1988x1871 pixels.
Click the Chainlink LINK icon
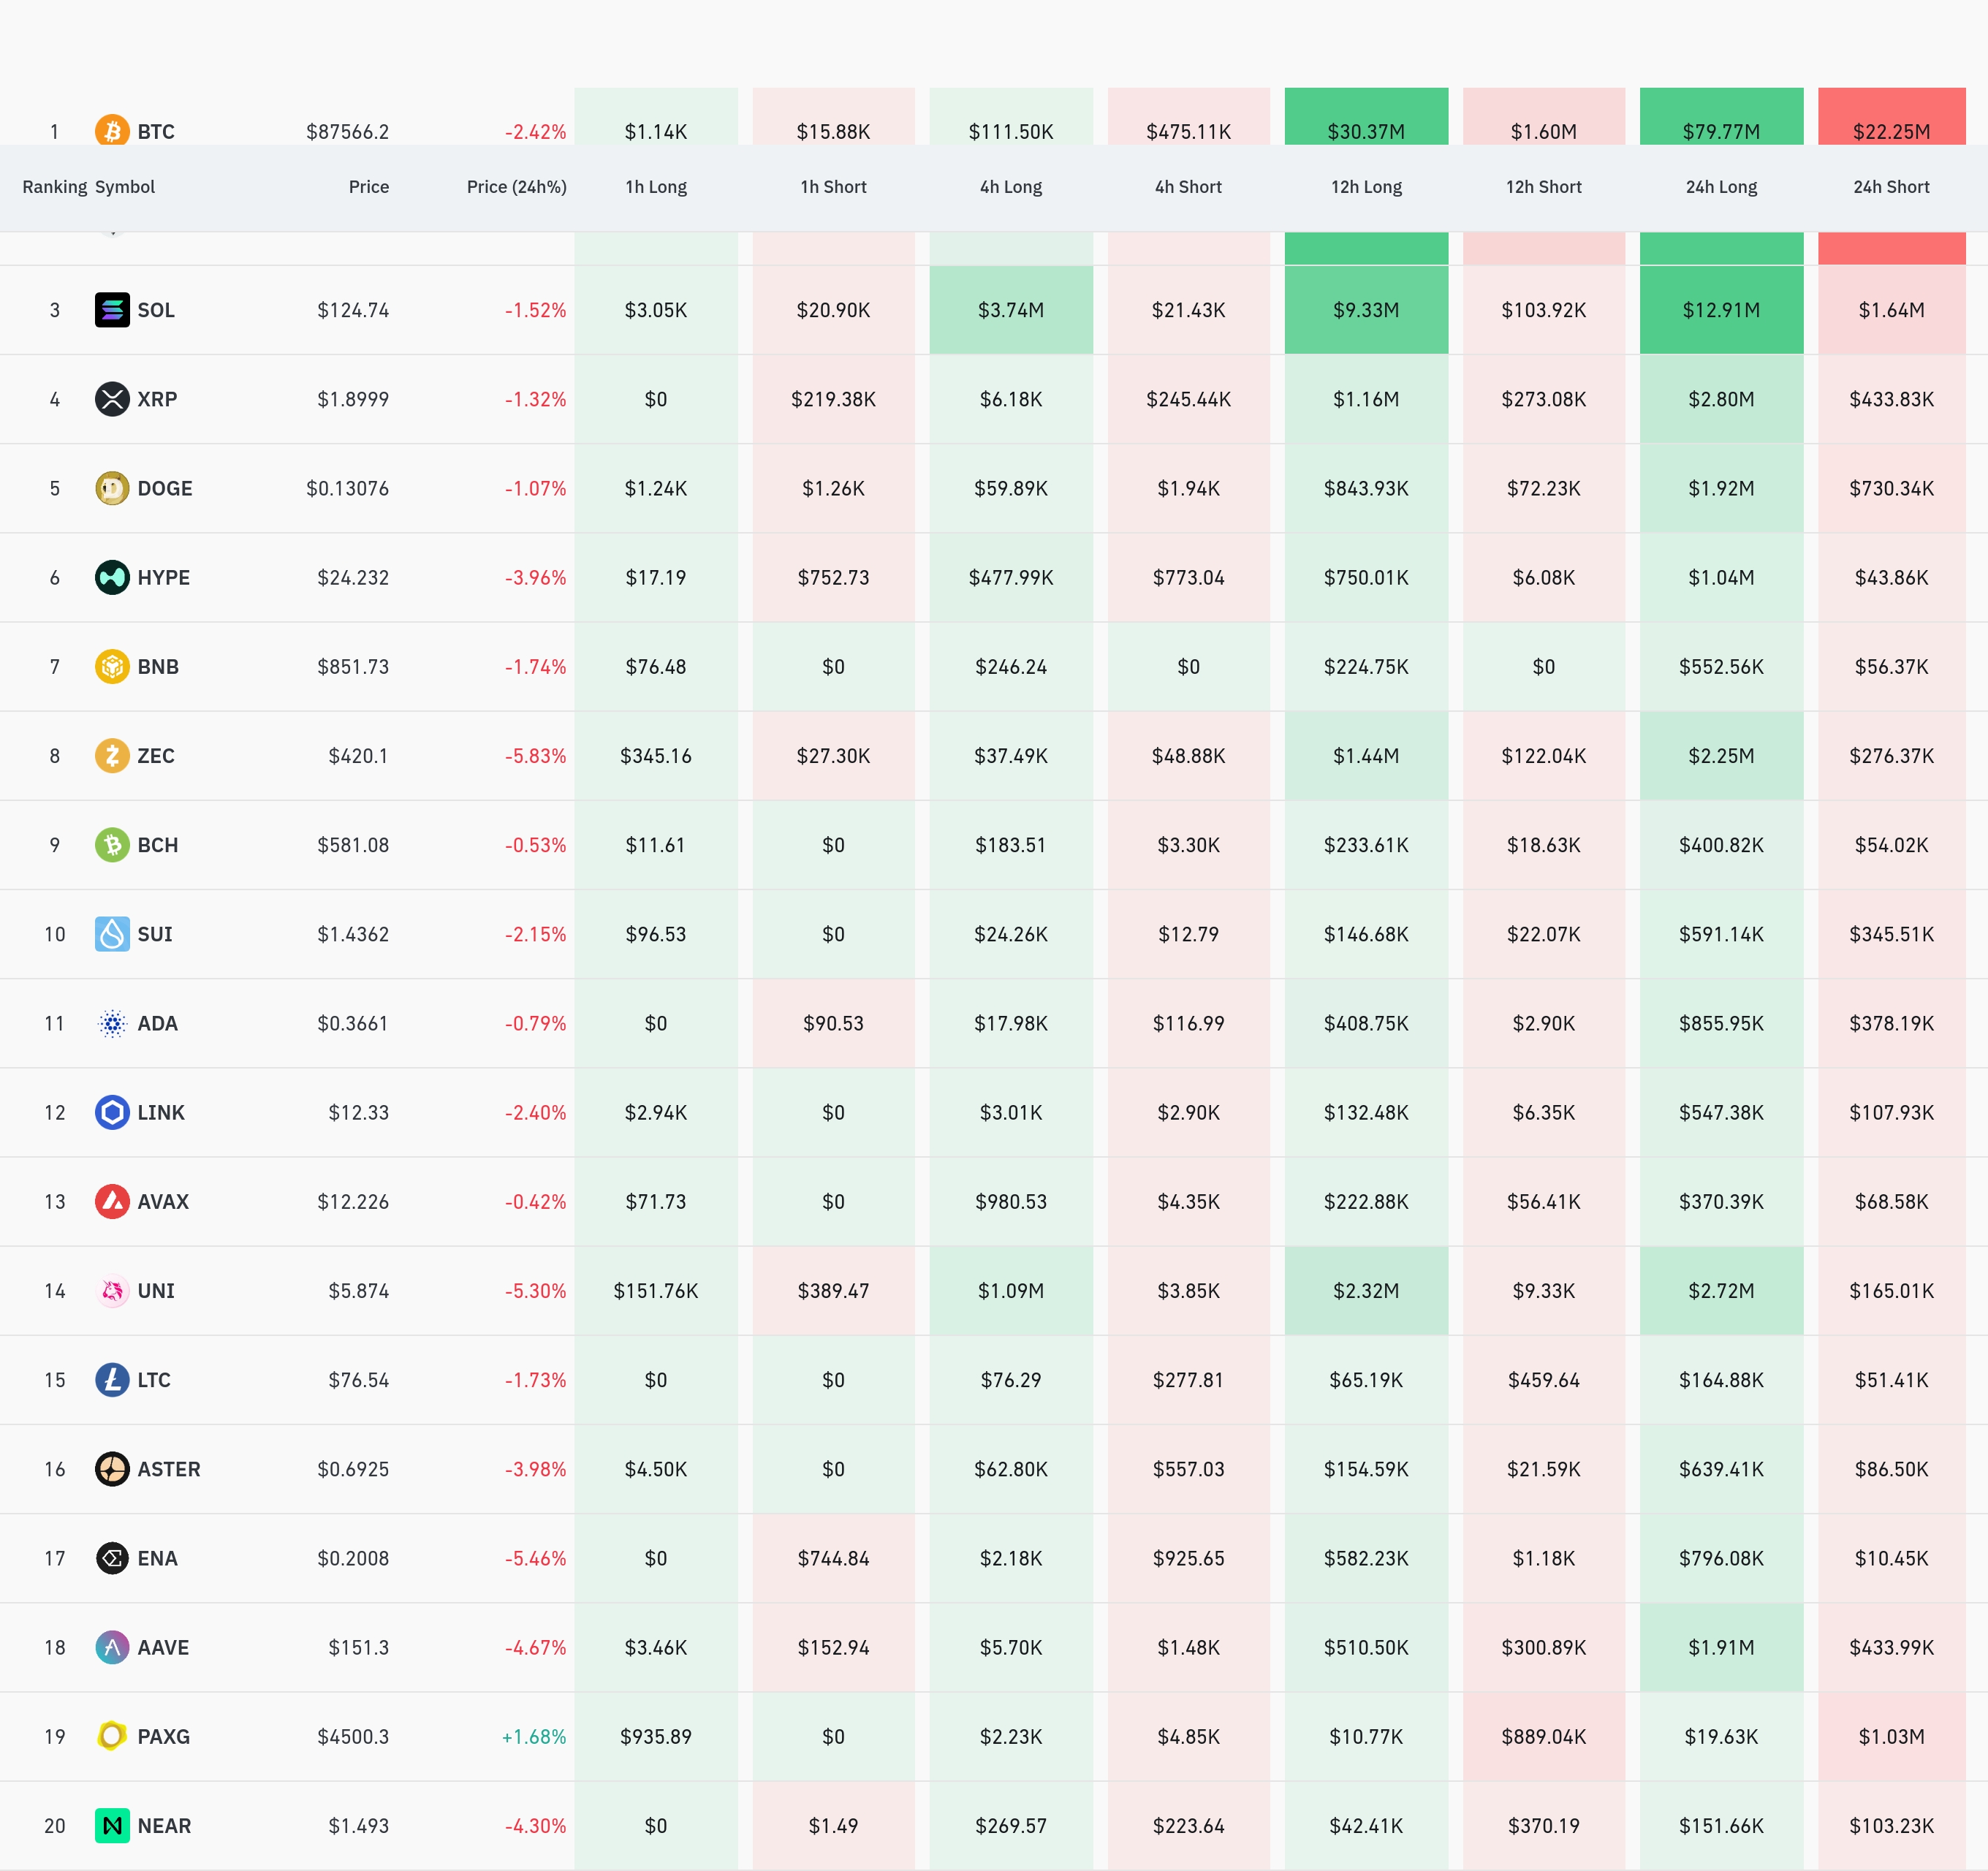[x=112, y=1112]
